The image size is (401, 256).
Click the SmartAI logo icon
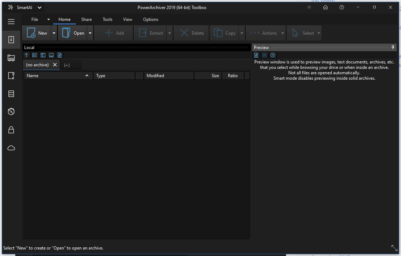click(10, 8)
